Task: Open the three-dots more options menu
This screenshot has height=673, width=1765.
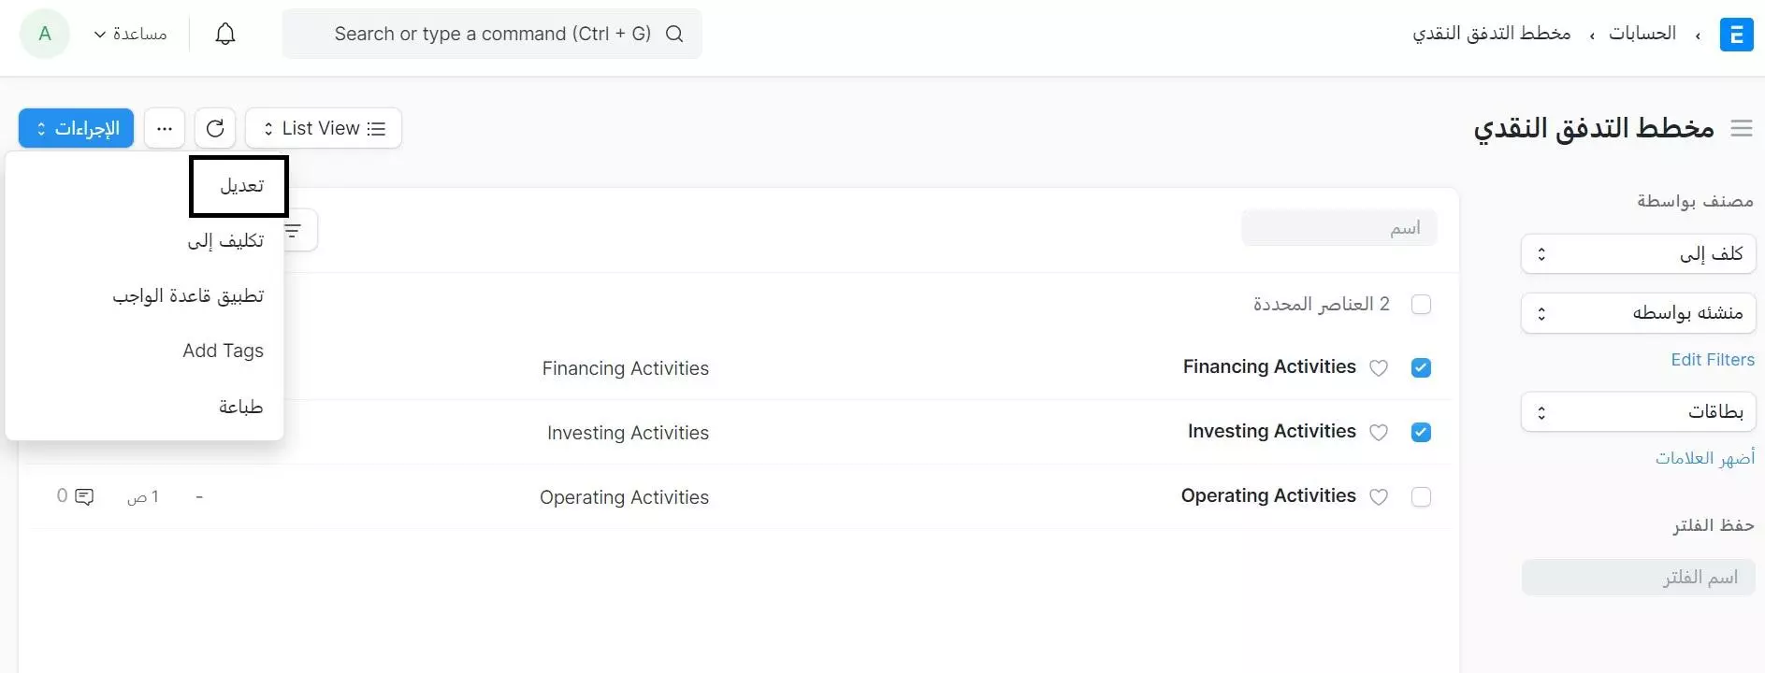Action: (x=165, y=128)
